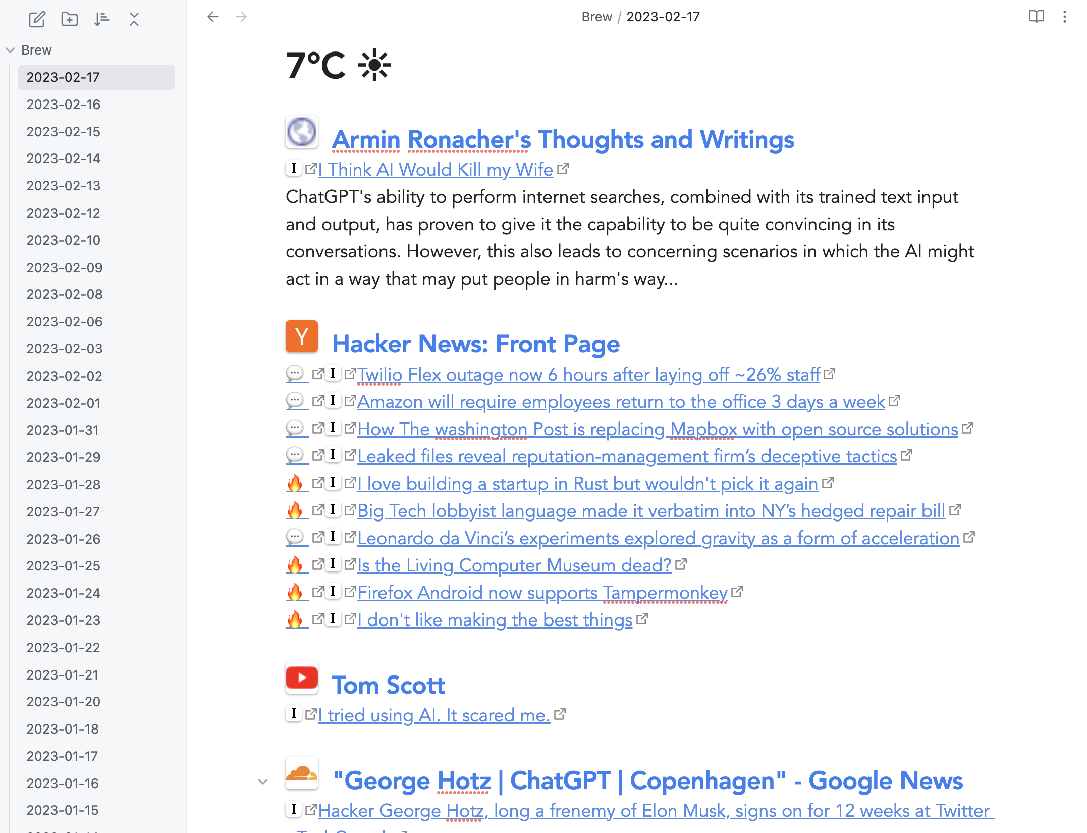Open the Twilio Flex outage link

coord(588,375)
